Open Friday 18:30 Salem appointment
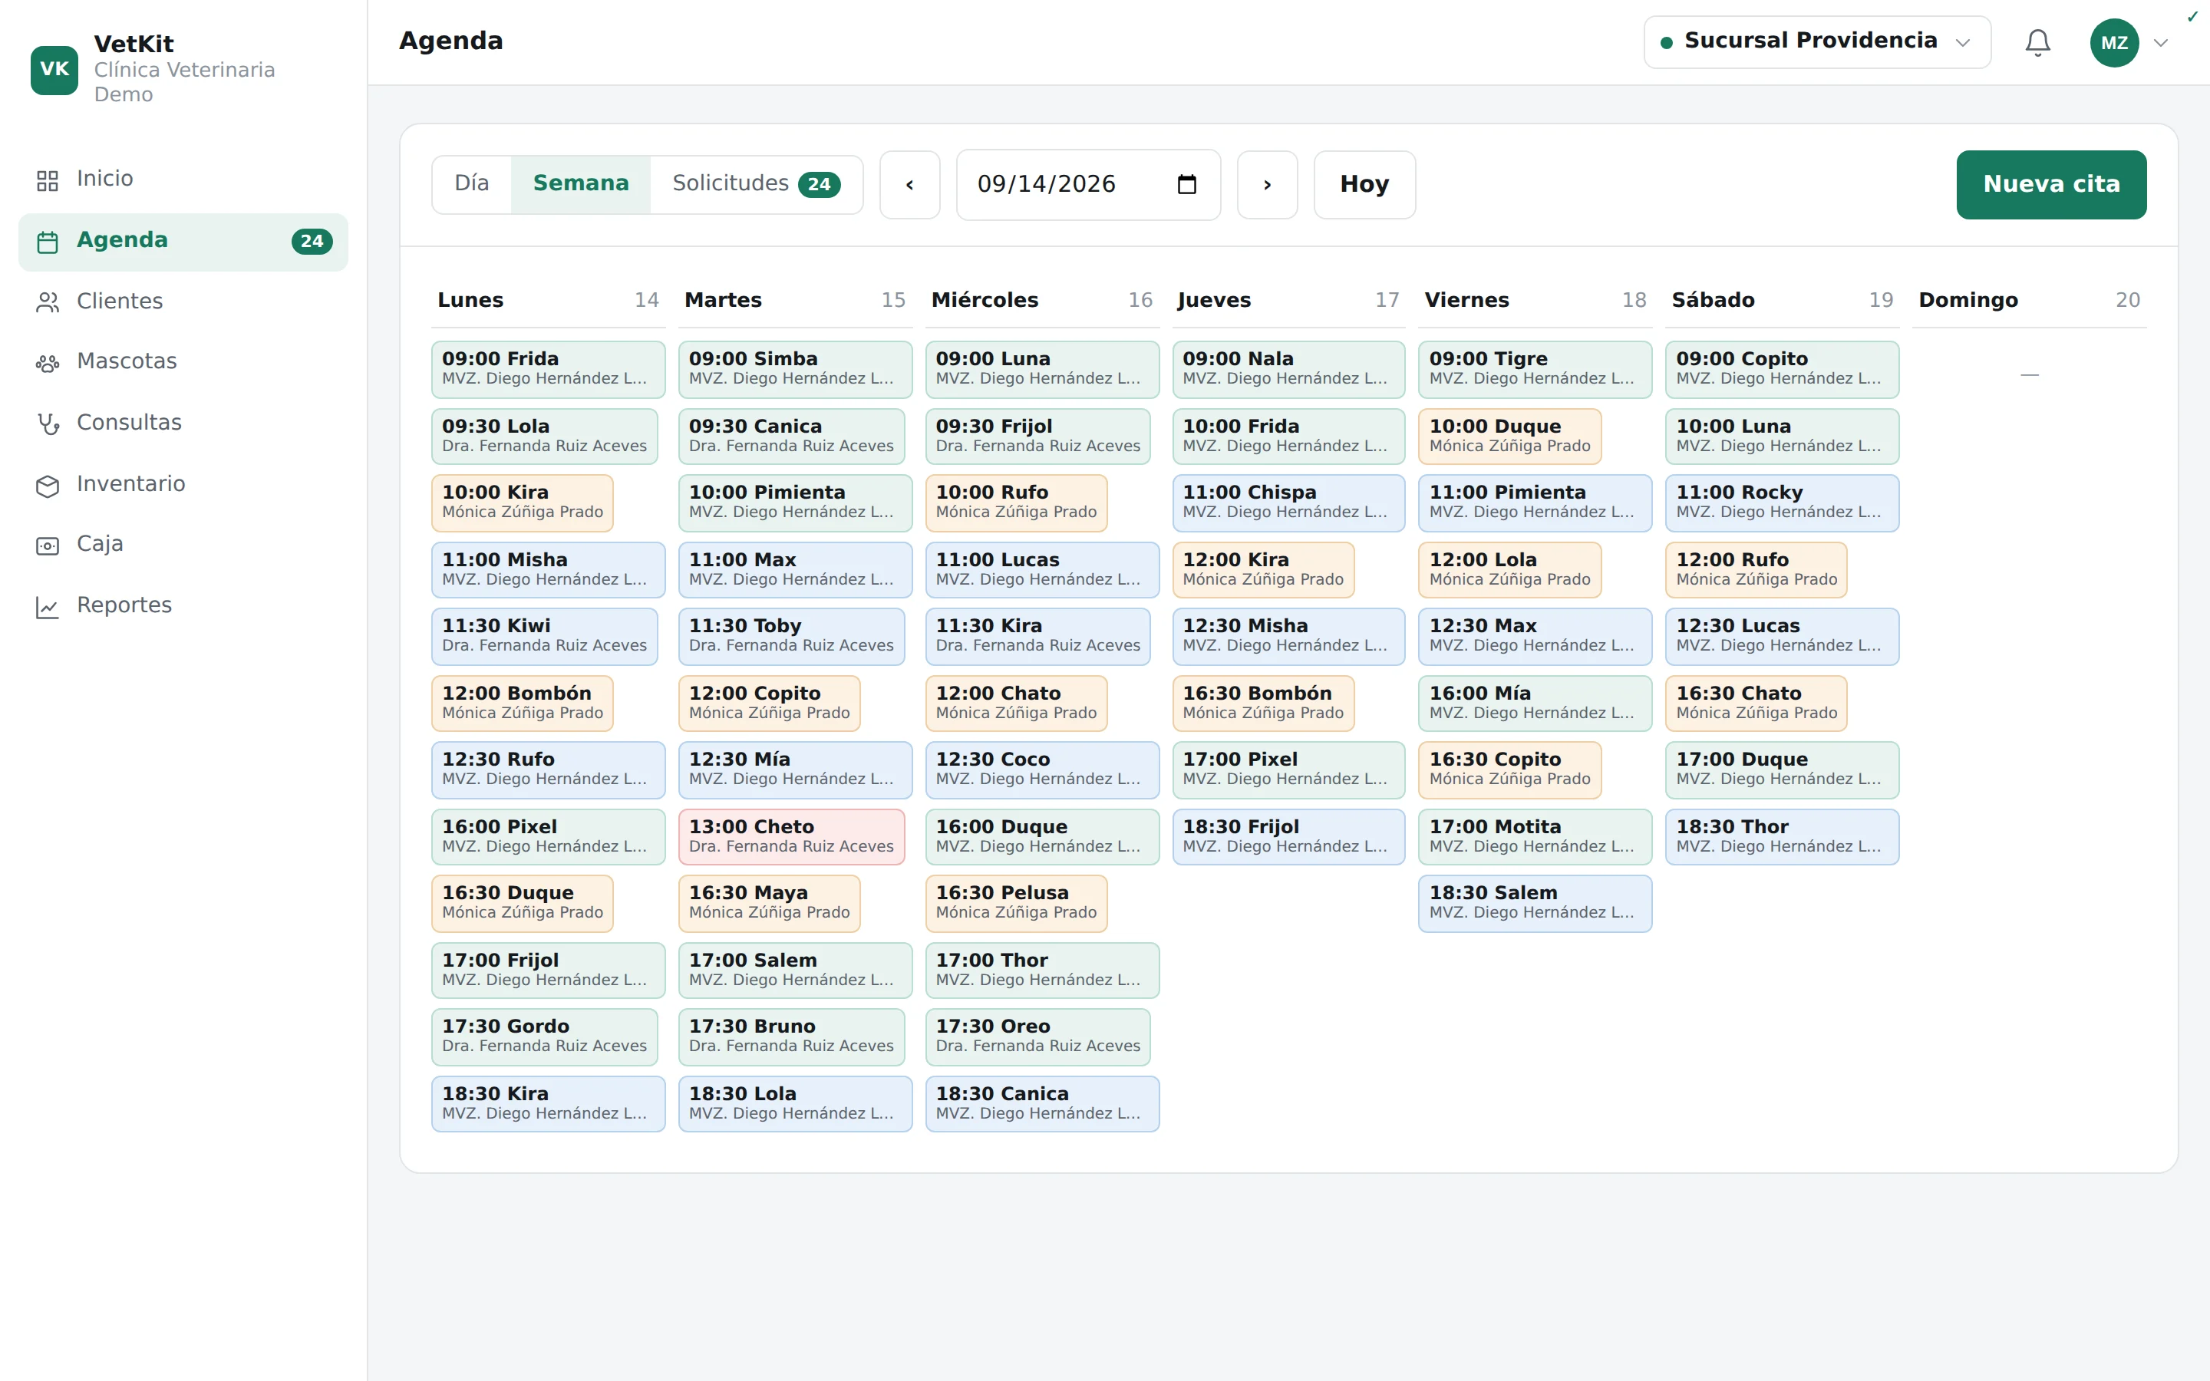The width and height of the screenshot is (2210, 1381). [x=1534, y=903]
